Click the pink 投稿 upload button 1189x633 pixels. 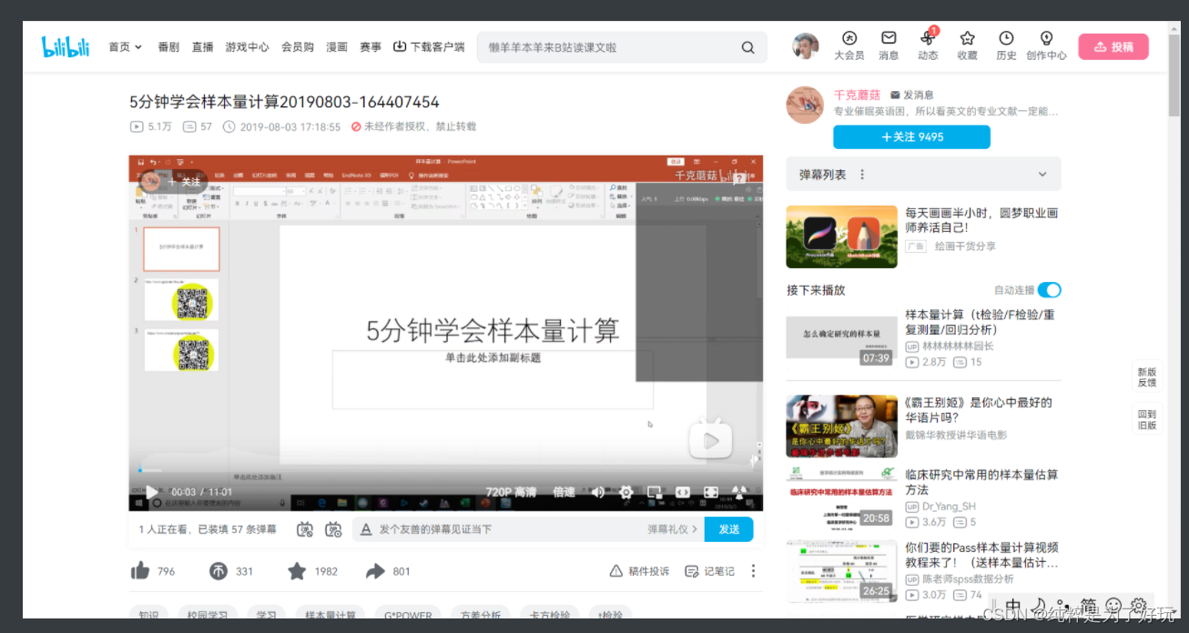[x=1113, y=46]
